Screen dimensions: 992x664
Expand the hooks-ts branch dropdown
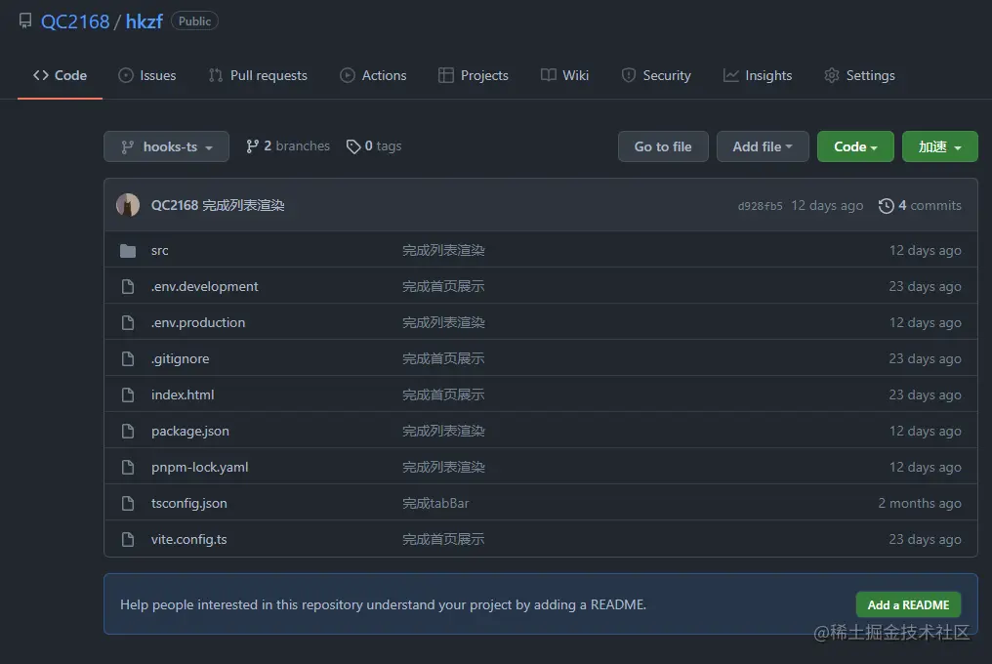click(x=166, y=146)
